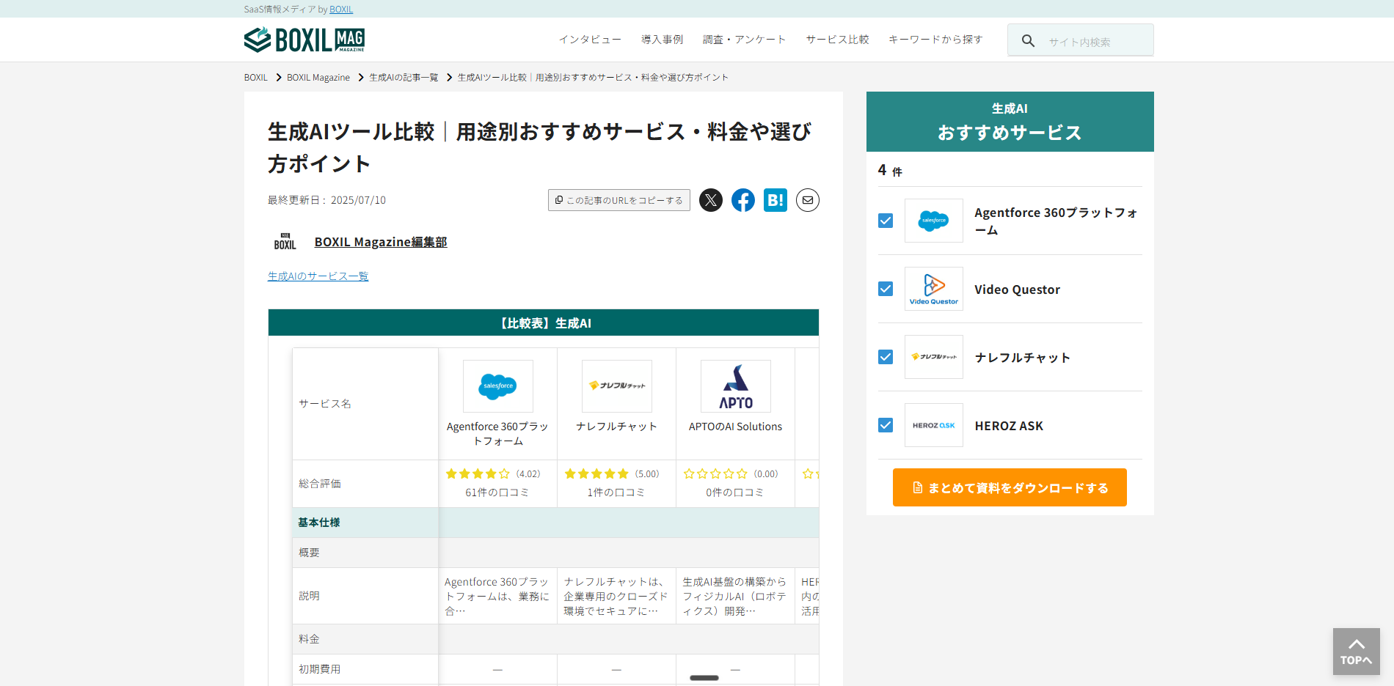Click HEROZ ASK logo in sidebar

click(934, 425)
